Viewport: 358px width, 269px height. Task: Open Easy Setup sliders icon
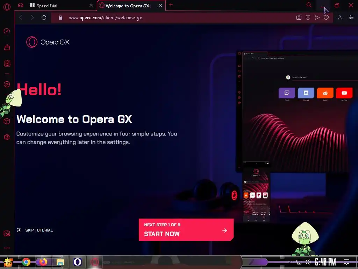click(x=351, y=18)
